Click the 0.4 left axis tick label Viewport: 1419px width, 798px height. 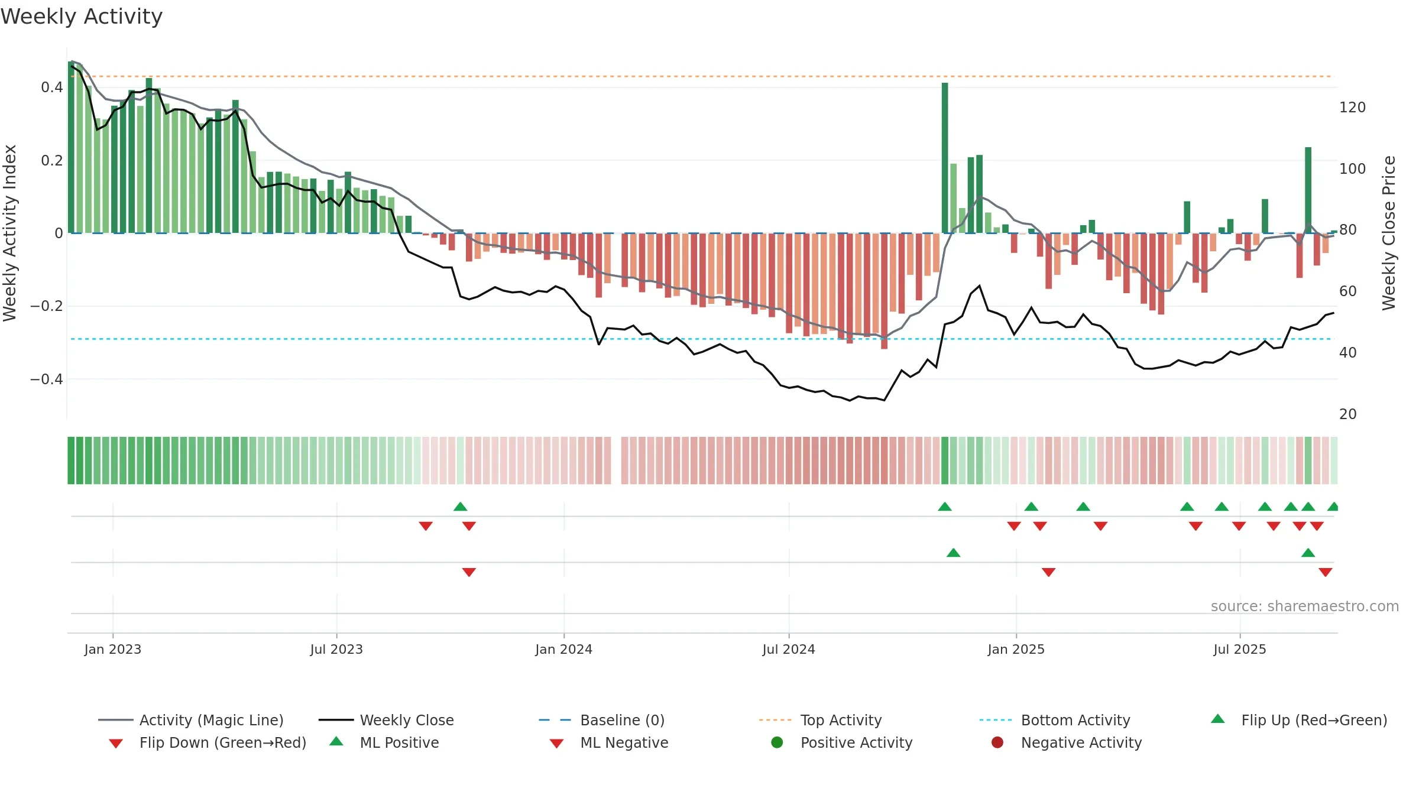pyautogui.click(x=52, y=87)
